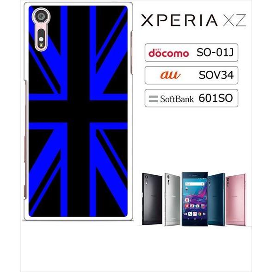The width and height of the screenshot is (272, 272).
Task: Click the au SOV34 badge
Action: click(x=192, y=75)
